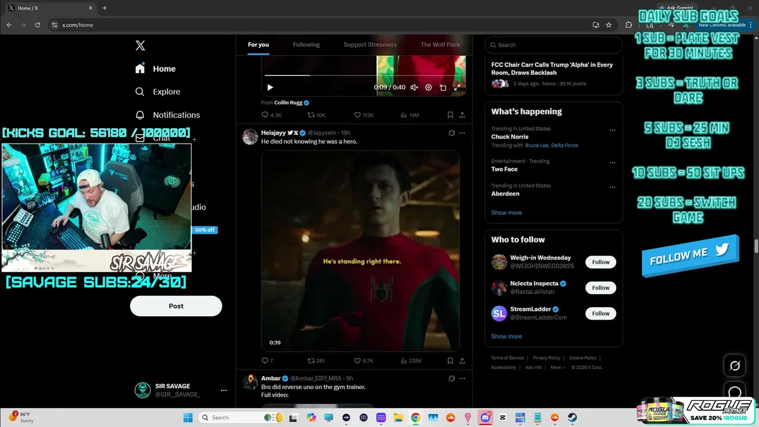Screen dimensions: 759x427
Task: Open the video playback settings gear
Action: tap(429, 87)
